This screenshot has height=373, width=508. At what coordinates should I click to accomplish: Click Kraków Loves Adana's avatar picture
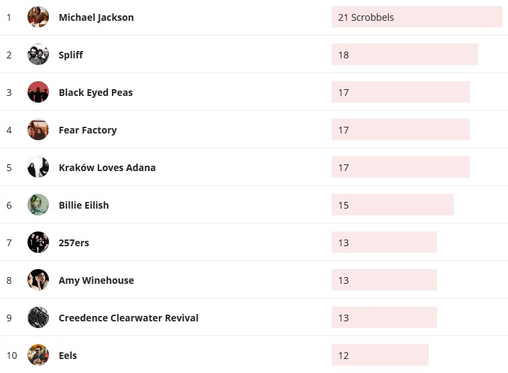38,167
